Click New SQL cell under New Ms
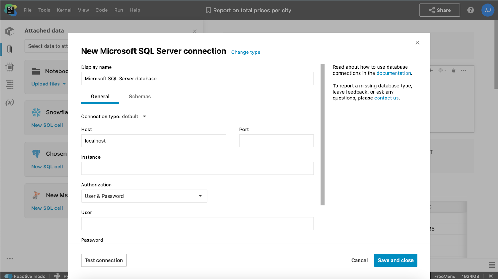The width and height of the screenshot is (498, 279). [47, 208]
